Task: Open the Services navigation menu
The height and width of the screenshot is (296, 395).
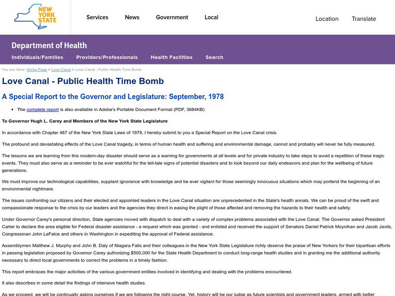Action: (x=97, y=17)
